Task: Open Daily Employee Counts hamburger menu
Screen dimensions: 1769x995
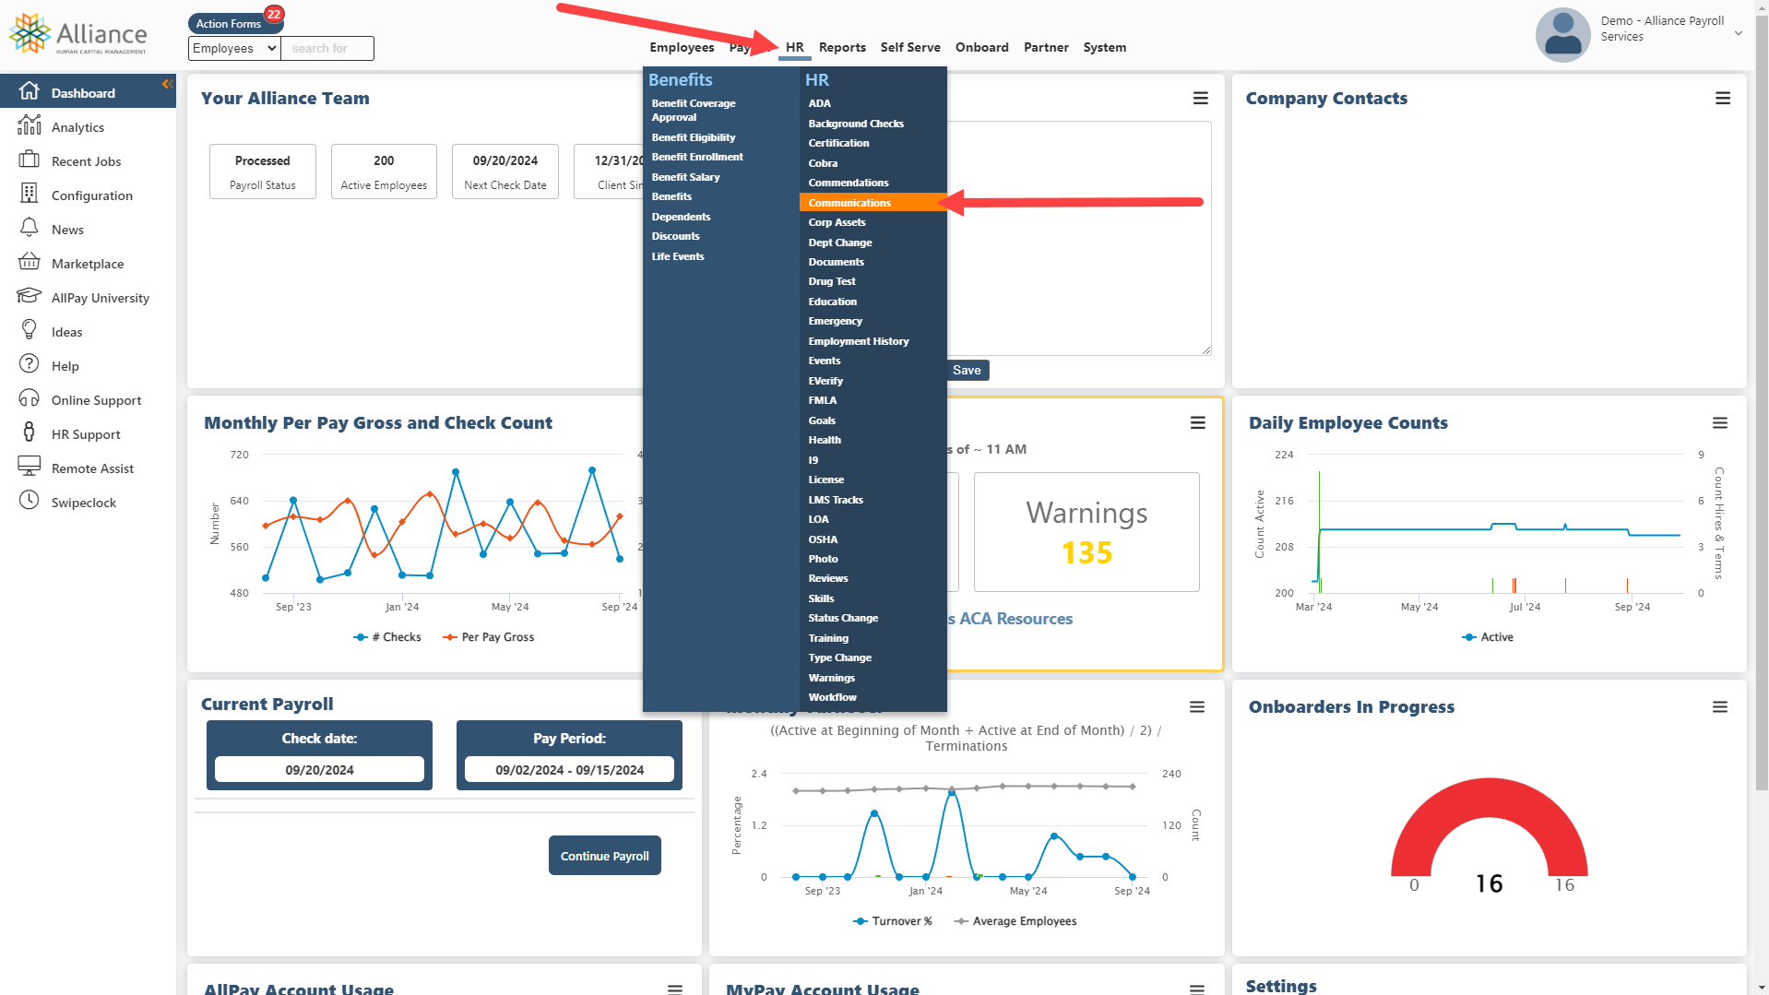Action: click(x=1720, y=423)
